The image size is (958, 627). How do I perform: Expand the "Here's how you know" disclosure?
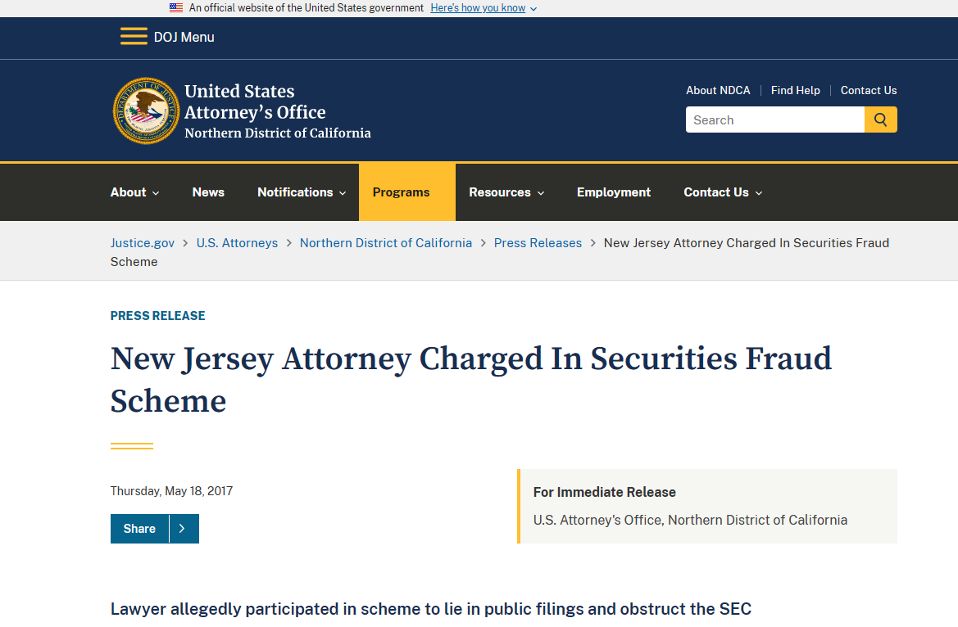pos(484,8)
